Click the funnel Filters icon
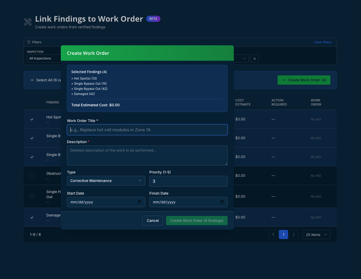The width and height of the screenshot is (361, 279). click(x=29, y=42)
